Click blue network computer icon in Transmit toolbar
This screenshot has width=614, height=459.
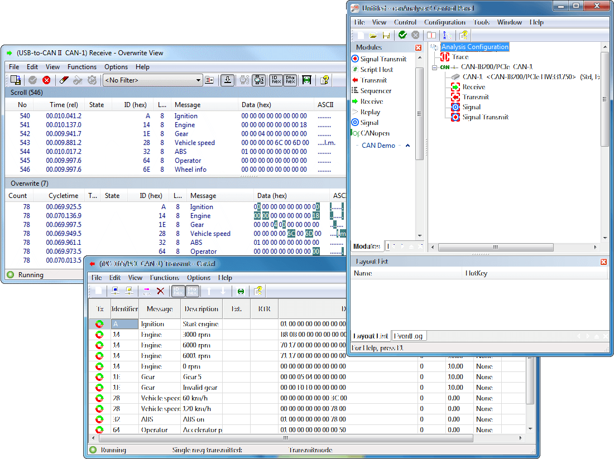tap(115, 291)
